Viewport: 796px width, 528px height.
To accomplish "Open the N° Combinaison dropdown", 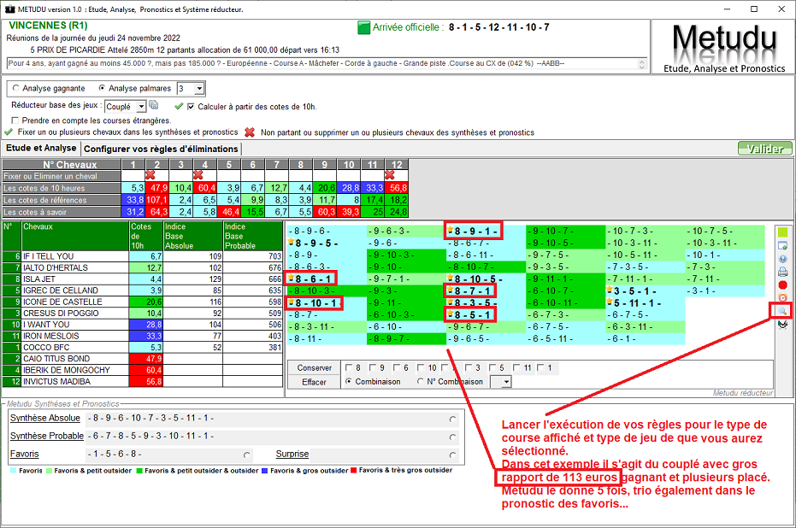I will point(506,382).
